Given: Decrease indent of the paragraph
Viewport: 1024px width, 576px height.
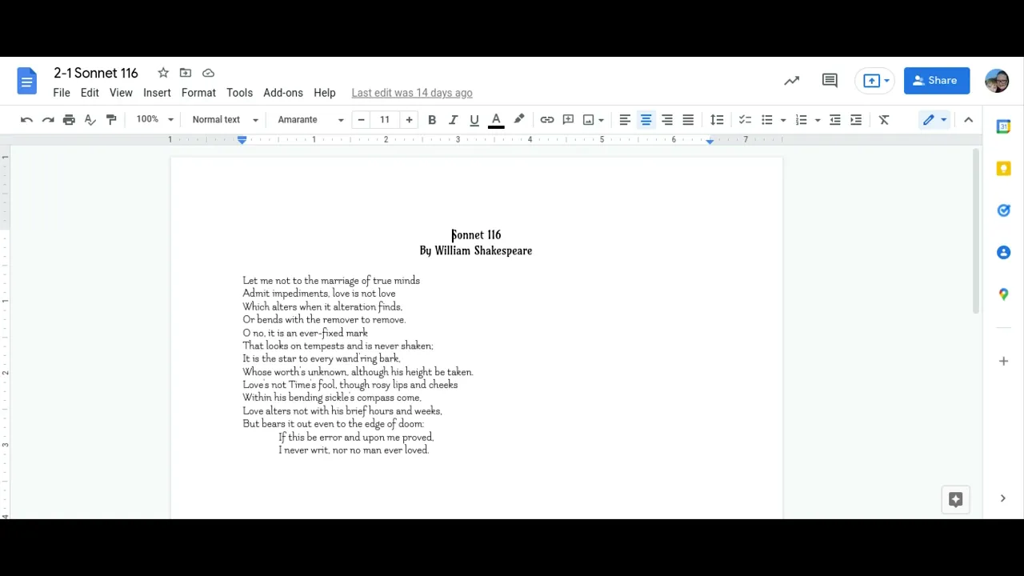Looking at the screenshot, I should pos(834,120).
